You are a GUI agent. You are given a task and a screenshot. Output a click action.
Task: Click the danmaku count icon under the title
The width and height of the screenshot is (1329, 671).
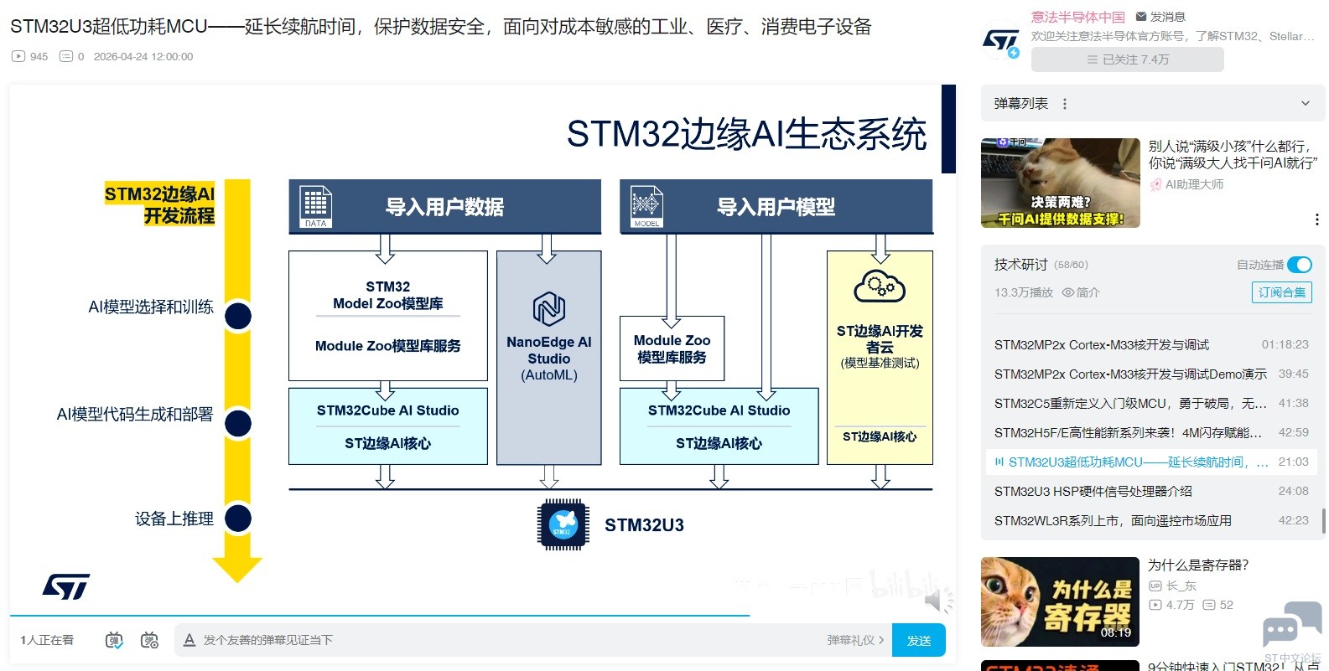pos(66,56)
